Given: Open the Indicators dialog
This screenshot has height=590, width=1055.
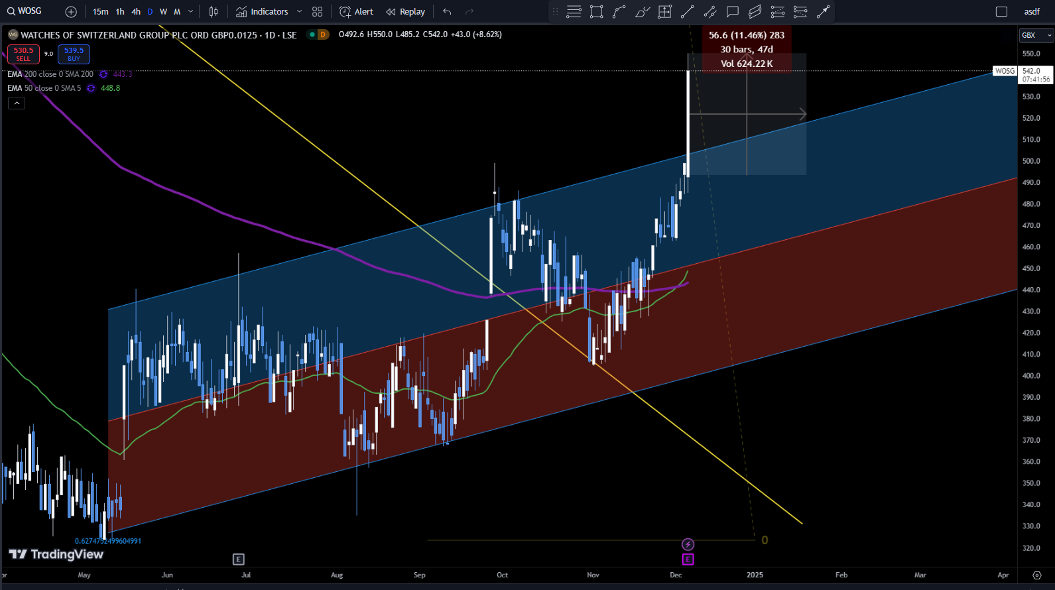Looking at the screenshot, I should pos(262,12).
